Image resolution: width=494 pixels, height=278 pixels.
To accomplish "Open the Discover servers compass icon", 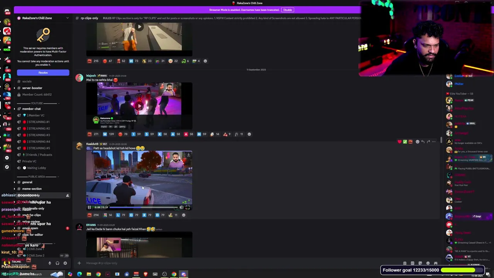I will coord(7,167).
